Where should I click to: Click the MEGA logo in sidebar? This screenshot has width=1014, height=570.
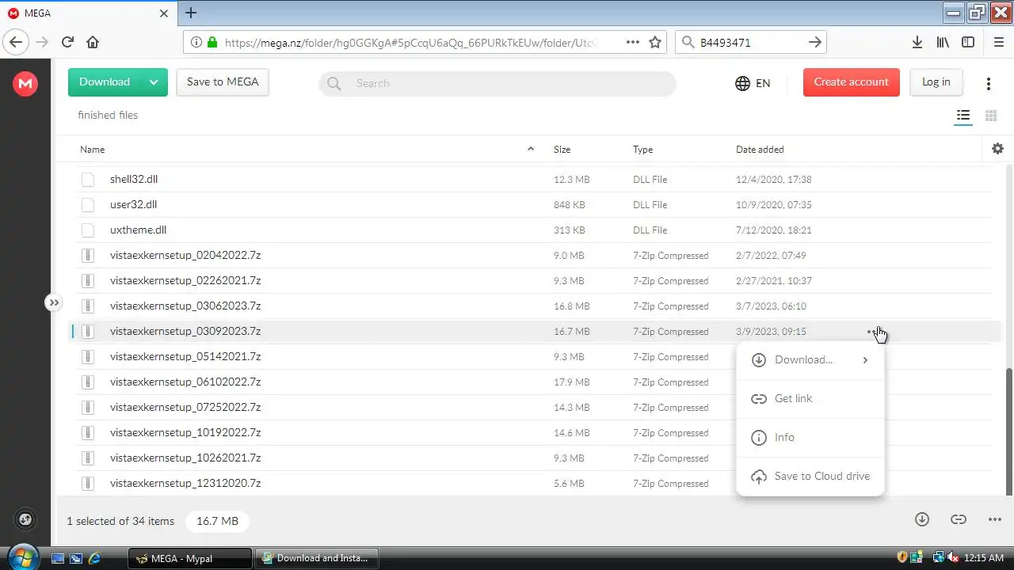click(x=25, y=83)
